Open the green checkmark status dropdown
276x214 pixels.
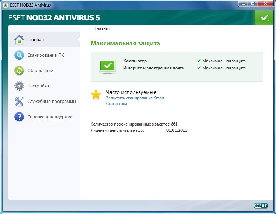coord(264,17)
